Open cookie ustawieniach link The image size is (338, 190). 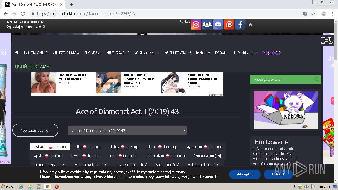(207, 177)
